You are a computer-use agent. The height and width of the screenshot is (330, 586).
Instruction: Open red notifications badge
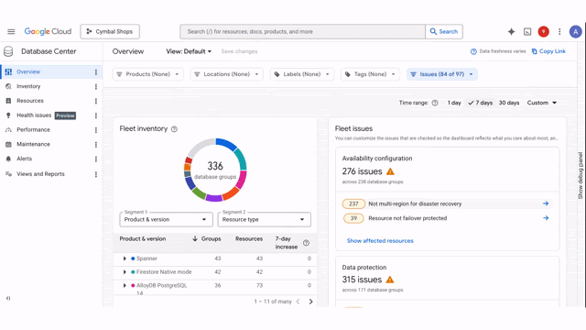pyautogui.click(x=543, y=32)
